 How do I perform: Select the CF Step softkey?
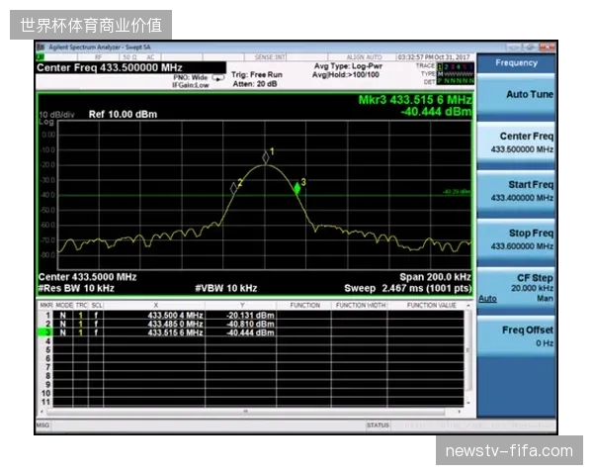pos(516,289)
